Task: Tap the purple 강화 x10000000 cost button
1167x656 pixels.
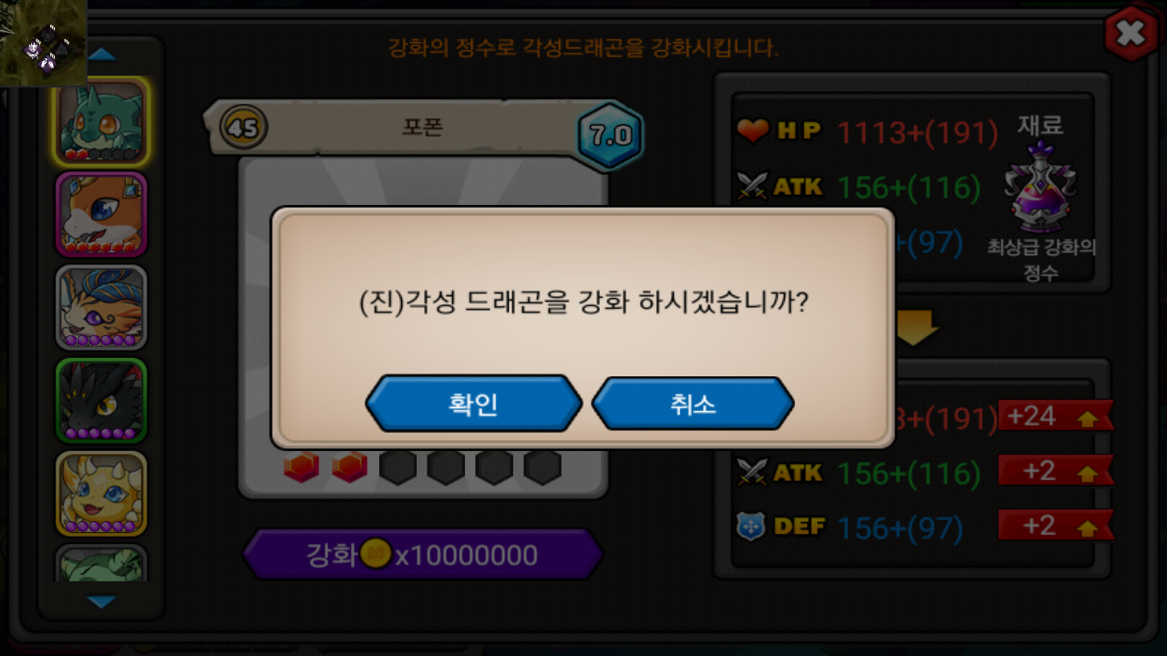Action: coord(422,554)
